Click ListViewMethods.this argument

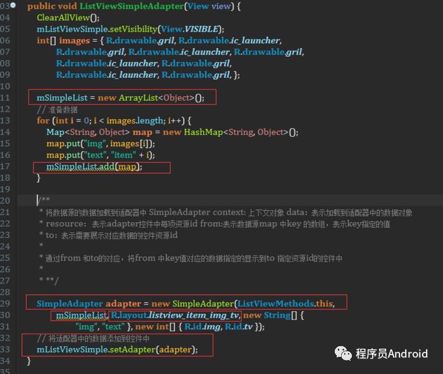click(285, 304)
